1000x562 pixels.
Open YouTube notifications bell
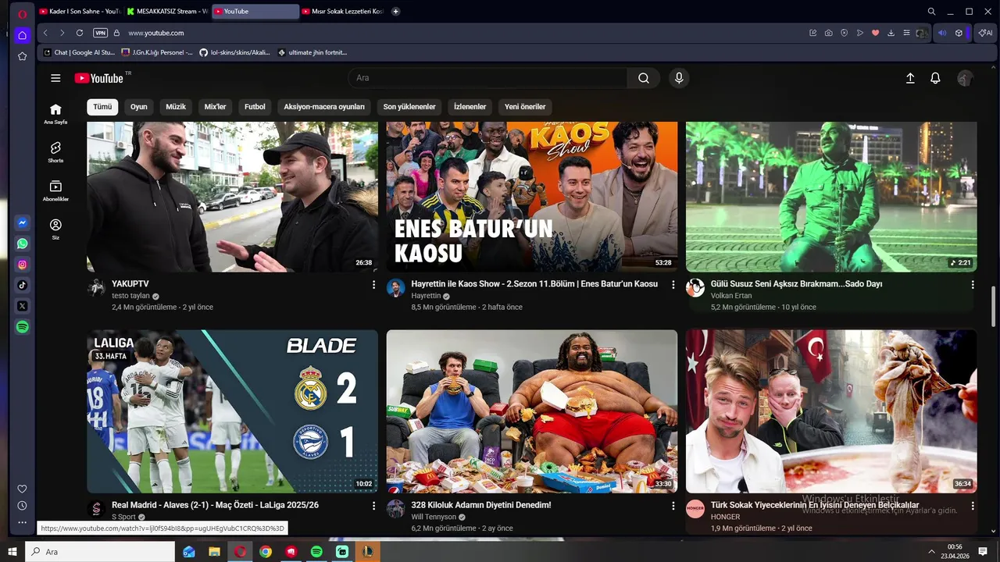[935, 78]
